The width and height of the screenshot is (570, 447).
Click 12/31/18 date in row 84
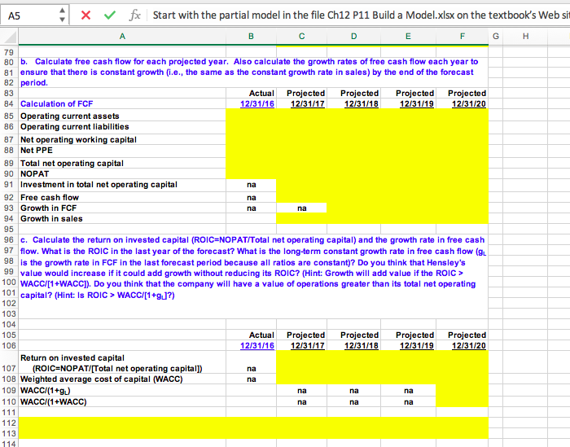click(x=362, y=104)
